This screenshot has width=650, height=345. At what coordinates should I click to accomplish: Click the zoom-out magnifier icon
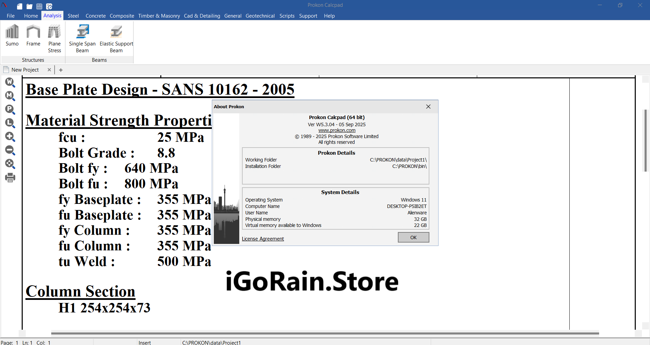(x=10, y=150)
